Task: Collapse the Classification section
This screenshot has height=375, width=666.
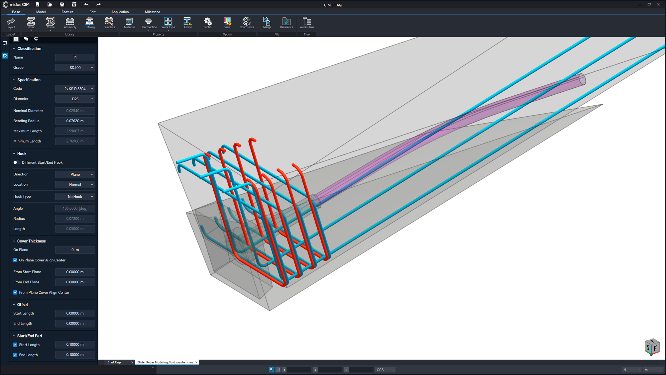Action: pos(14,49)
